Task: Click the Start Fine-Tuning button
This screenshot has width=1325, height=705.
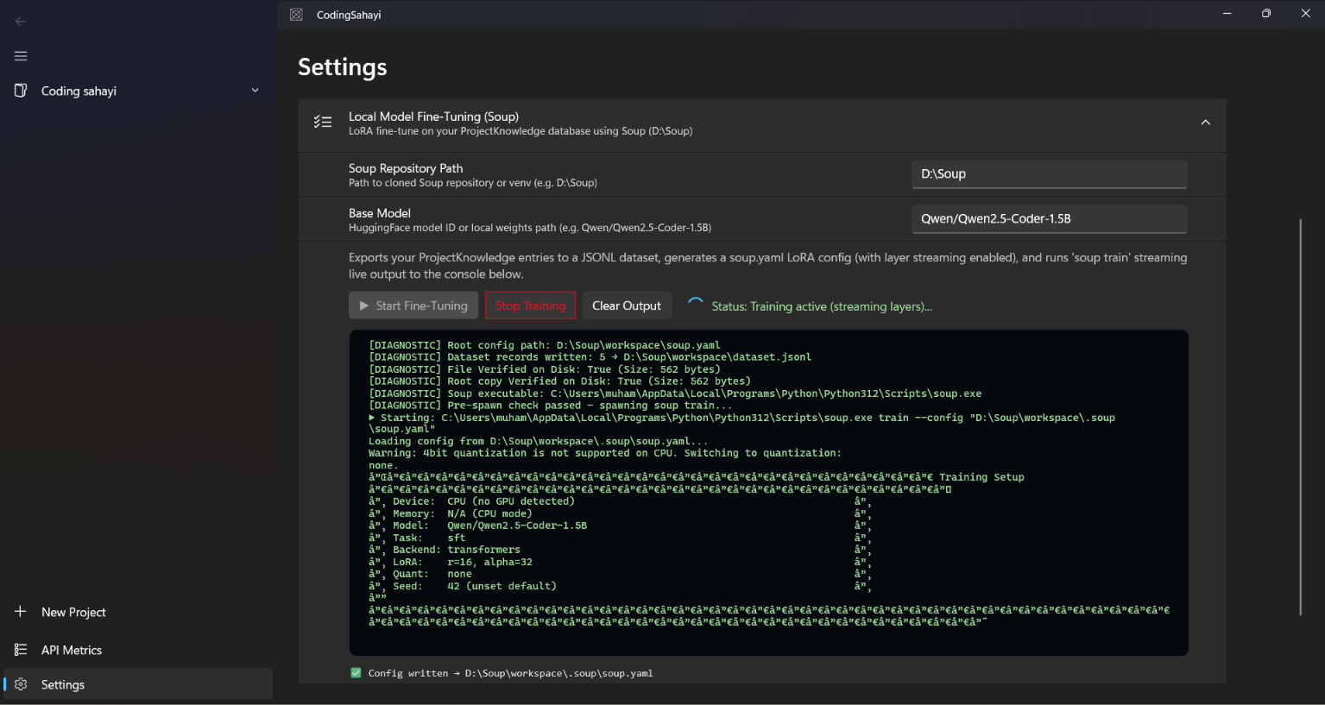Action: coord(413,305)
